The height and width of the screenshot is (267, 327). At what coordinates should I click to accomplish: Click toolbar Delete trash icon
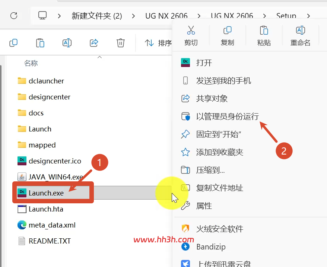tap(121, 43)
